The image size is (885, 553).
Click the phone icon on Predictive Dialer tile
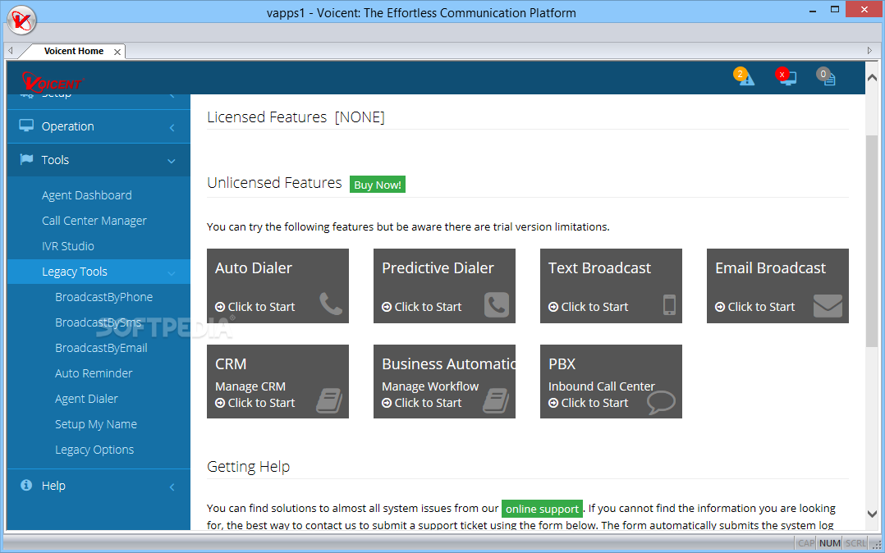(497, 304)
